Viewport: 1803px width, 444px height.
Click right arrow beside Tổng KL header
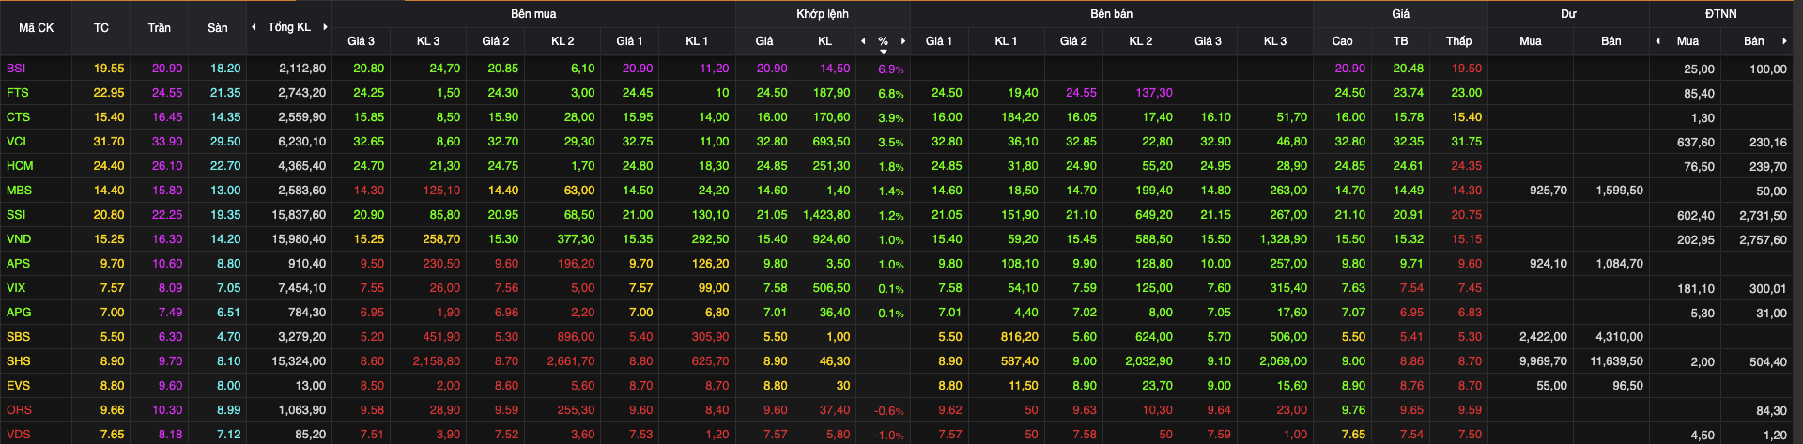click(x=325, y=27)
